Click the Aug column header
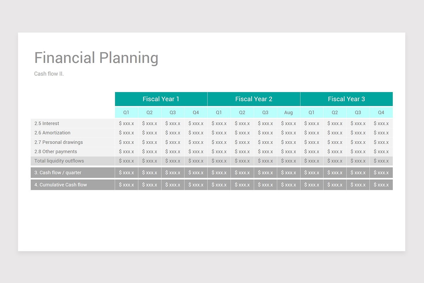 [x=288, y=112]
